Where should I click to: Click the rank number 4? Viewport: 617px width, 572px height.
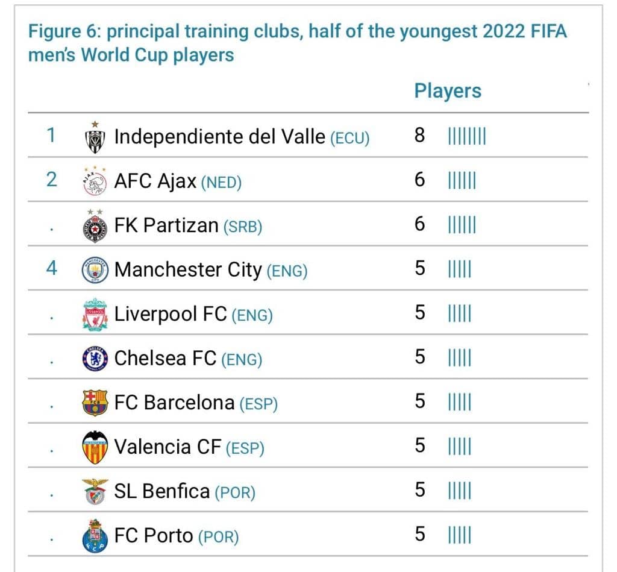click(52, 268)
